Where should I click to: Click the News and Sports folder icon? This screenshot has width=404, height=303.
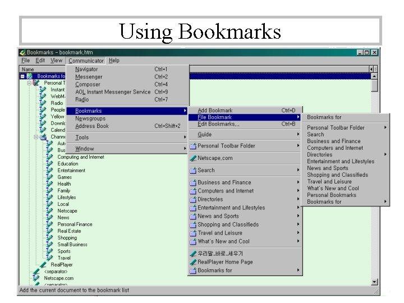[x=193, y=217]
